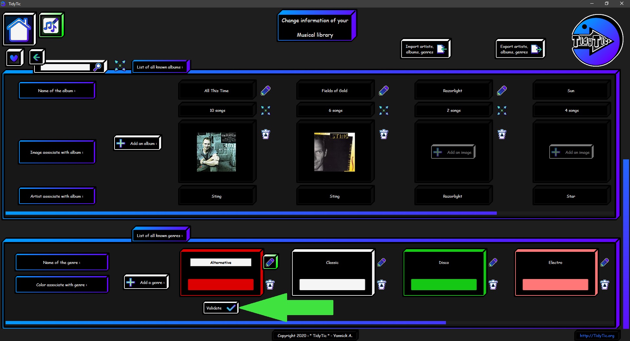Click the 'Sun' album name
This screenshot has height=341, width=630.
click(571, 90)
